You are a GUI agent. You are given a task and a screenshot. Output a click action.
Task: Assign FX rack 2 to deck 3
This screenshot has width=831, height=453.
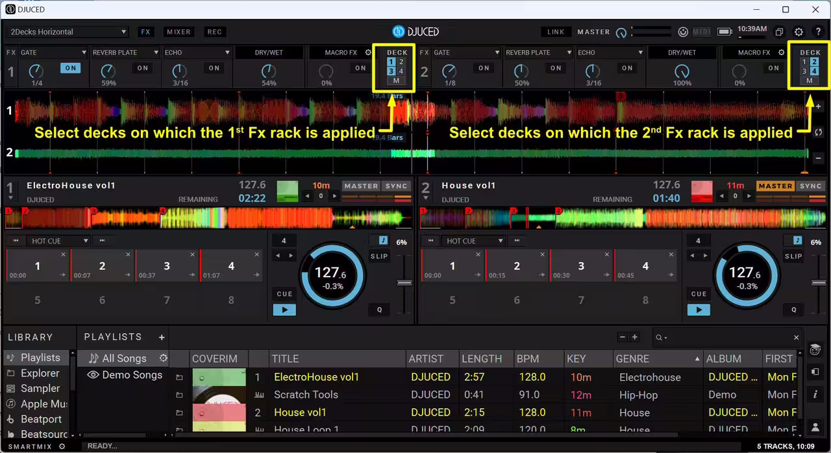coord(805,71)
